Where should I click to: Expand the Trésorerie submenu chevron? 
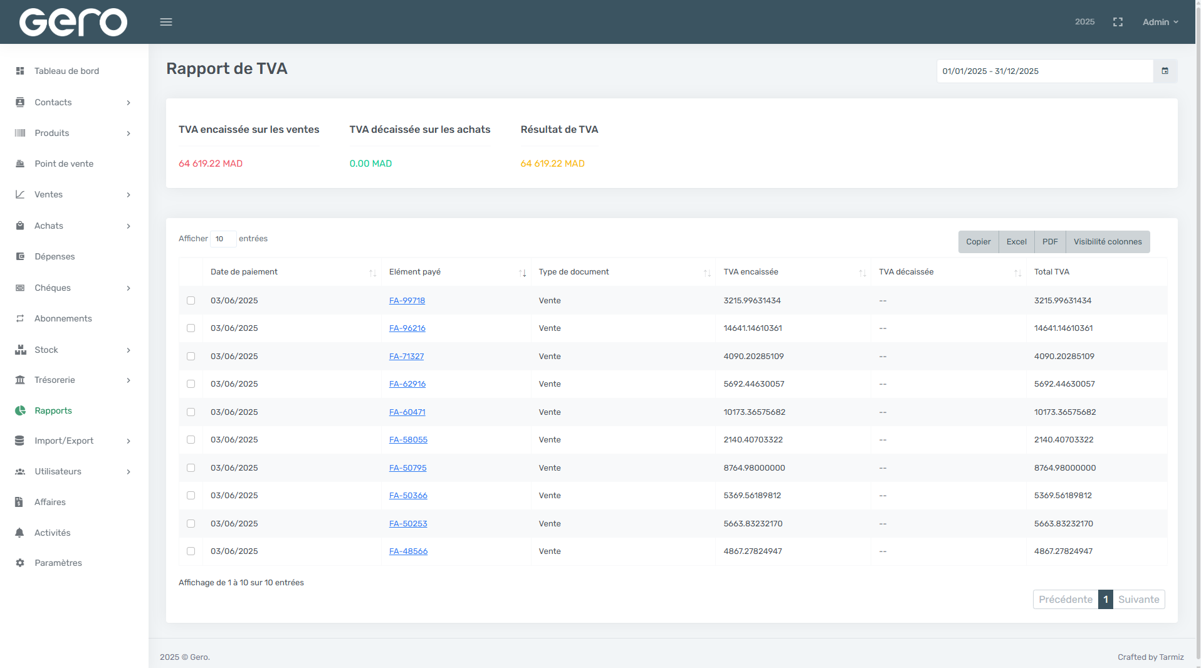coord(128,380)
